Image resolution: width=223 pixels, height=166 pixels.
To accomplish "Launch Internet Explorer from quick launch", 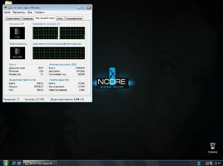I will pyautogui.click(x=14, y=163).
